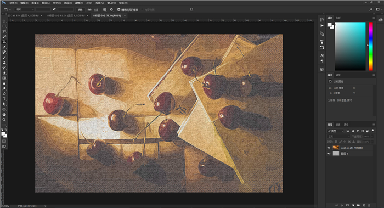Toggle Content-Aware checkbox in options bar
The height and width of the screenshot is (208, 384).
143,9
